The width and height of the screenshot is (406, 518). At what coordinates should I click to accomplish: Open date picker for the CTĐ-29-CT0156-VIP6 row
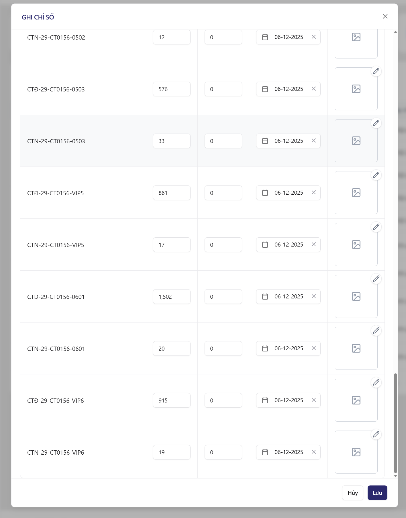pos(289,400)
